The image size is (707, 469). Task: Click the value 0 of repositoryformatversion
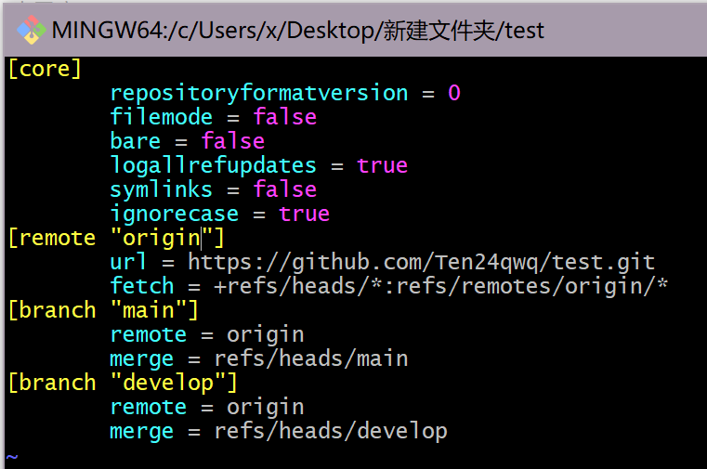tap(454, 93)
